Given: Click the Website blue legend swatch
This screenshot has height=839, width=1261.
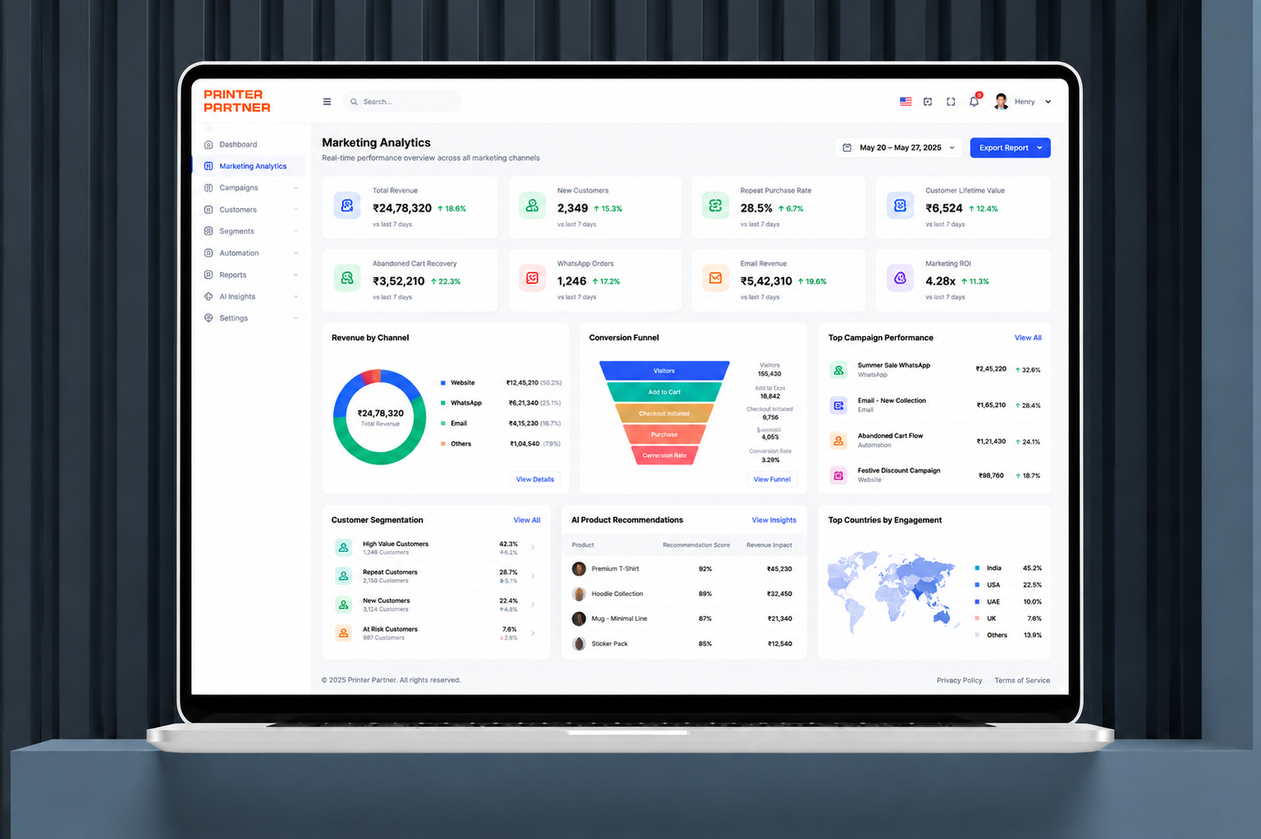Looking at the screenshot, I should click(x=443, y=383).
